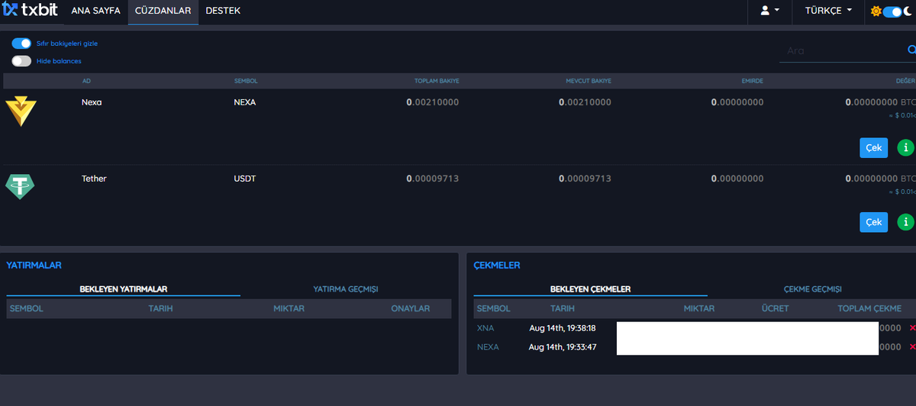916x406 pixels.
Task: Click the moon theme icon
Action: tap(908, 11)
